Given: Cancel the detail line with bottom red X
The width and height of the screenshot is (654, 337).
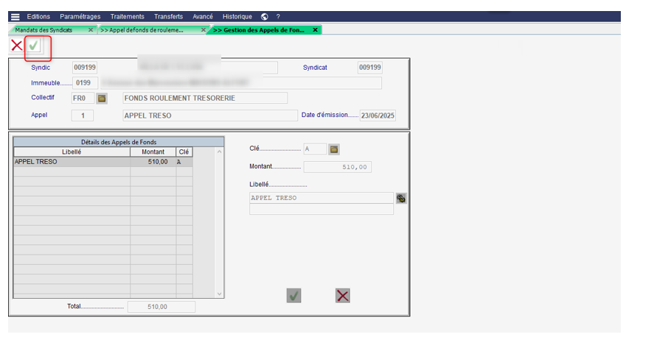Looking at the screenshot, I should (342, 295).
